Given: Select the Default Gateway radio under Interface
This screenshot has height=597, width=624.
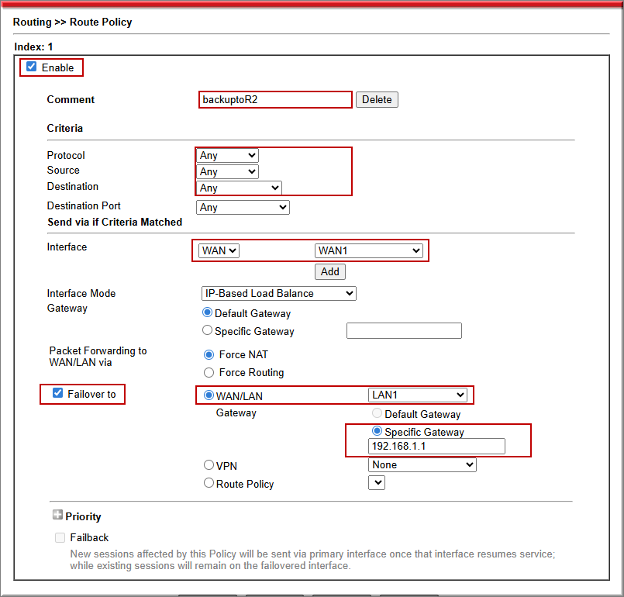Looking at the screenshot, I should [x=207, y=313].
